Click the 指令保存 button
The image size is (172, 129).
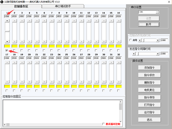(x=149, y=97)
